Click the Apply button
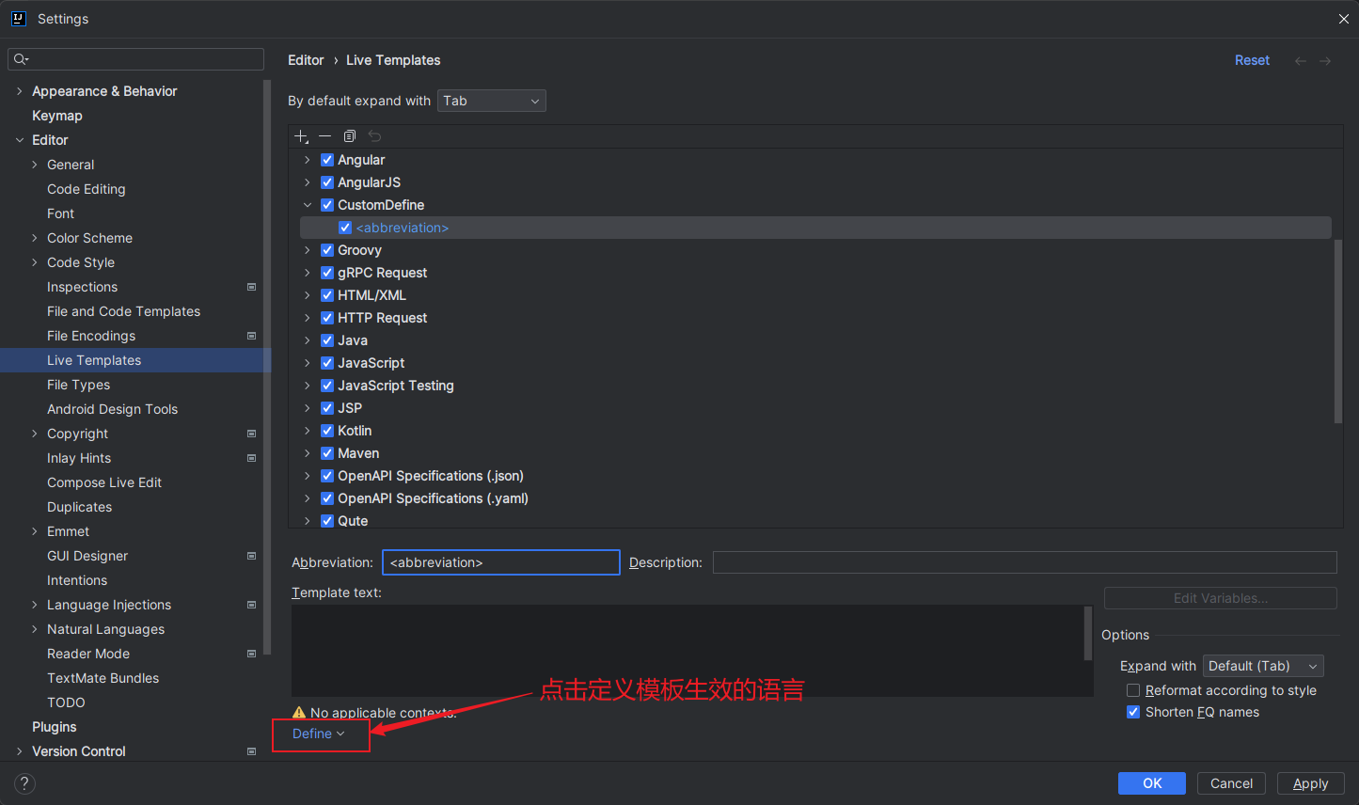Viewport: 1359px width, 805px height. pyautogui.click(x=1310, y=783)
